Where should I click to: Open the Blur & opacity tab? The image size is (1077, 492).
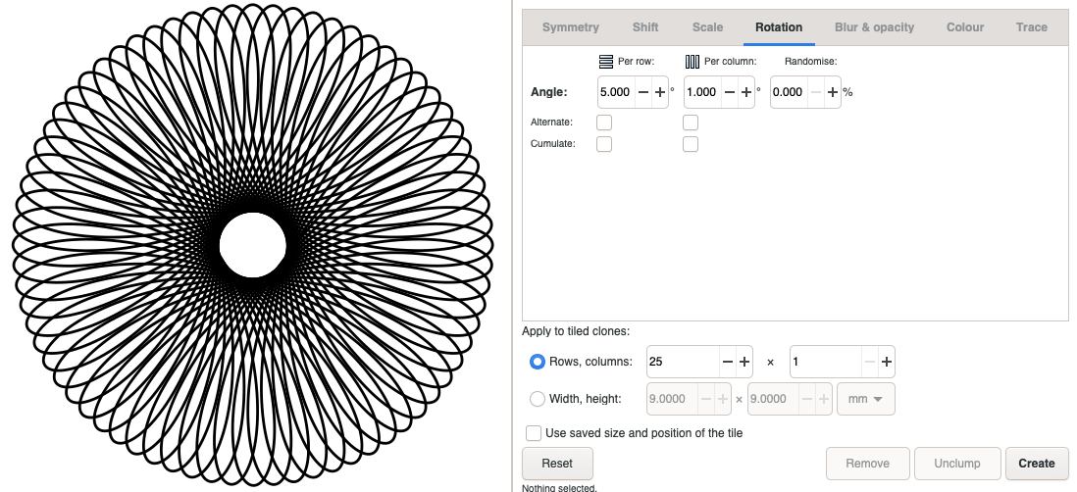click(874, 27)
